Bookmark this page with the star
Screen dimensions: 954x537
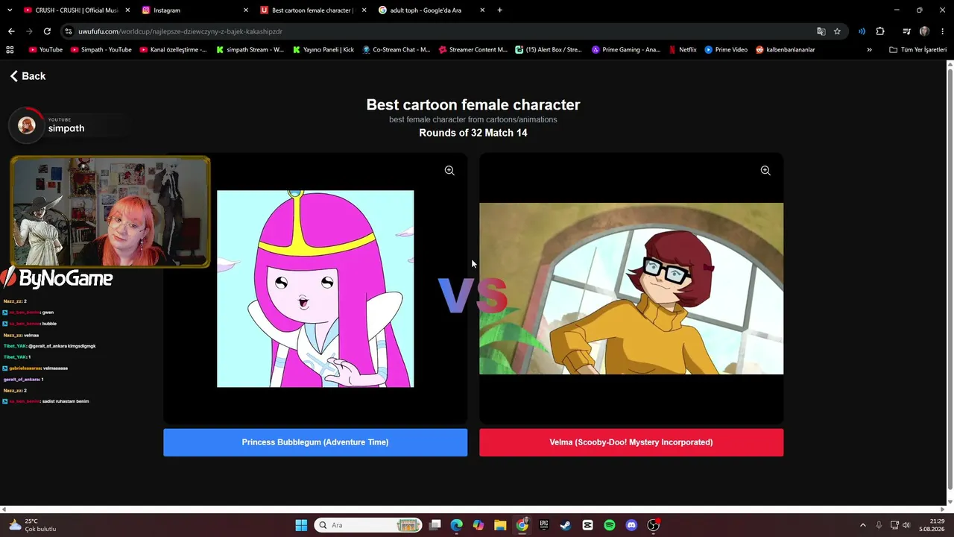click(837, 31)
